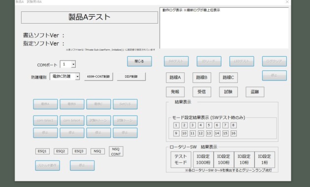310x187 pixels.
Task: Expand the 防護種別 combo box arrow
Action: (x=78, y=76)
